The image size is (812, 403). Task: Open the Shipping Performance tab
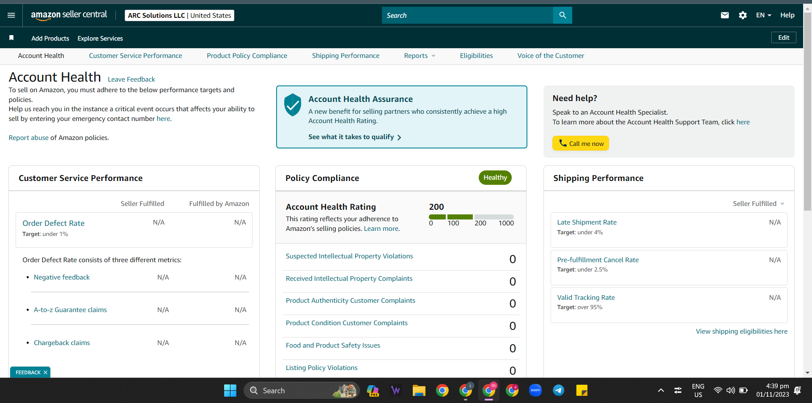coord(346,56)
